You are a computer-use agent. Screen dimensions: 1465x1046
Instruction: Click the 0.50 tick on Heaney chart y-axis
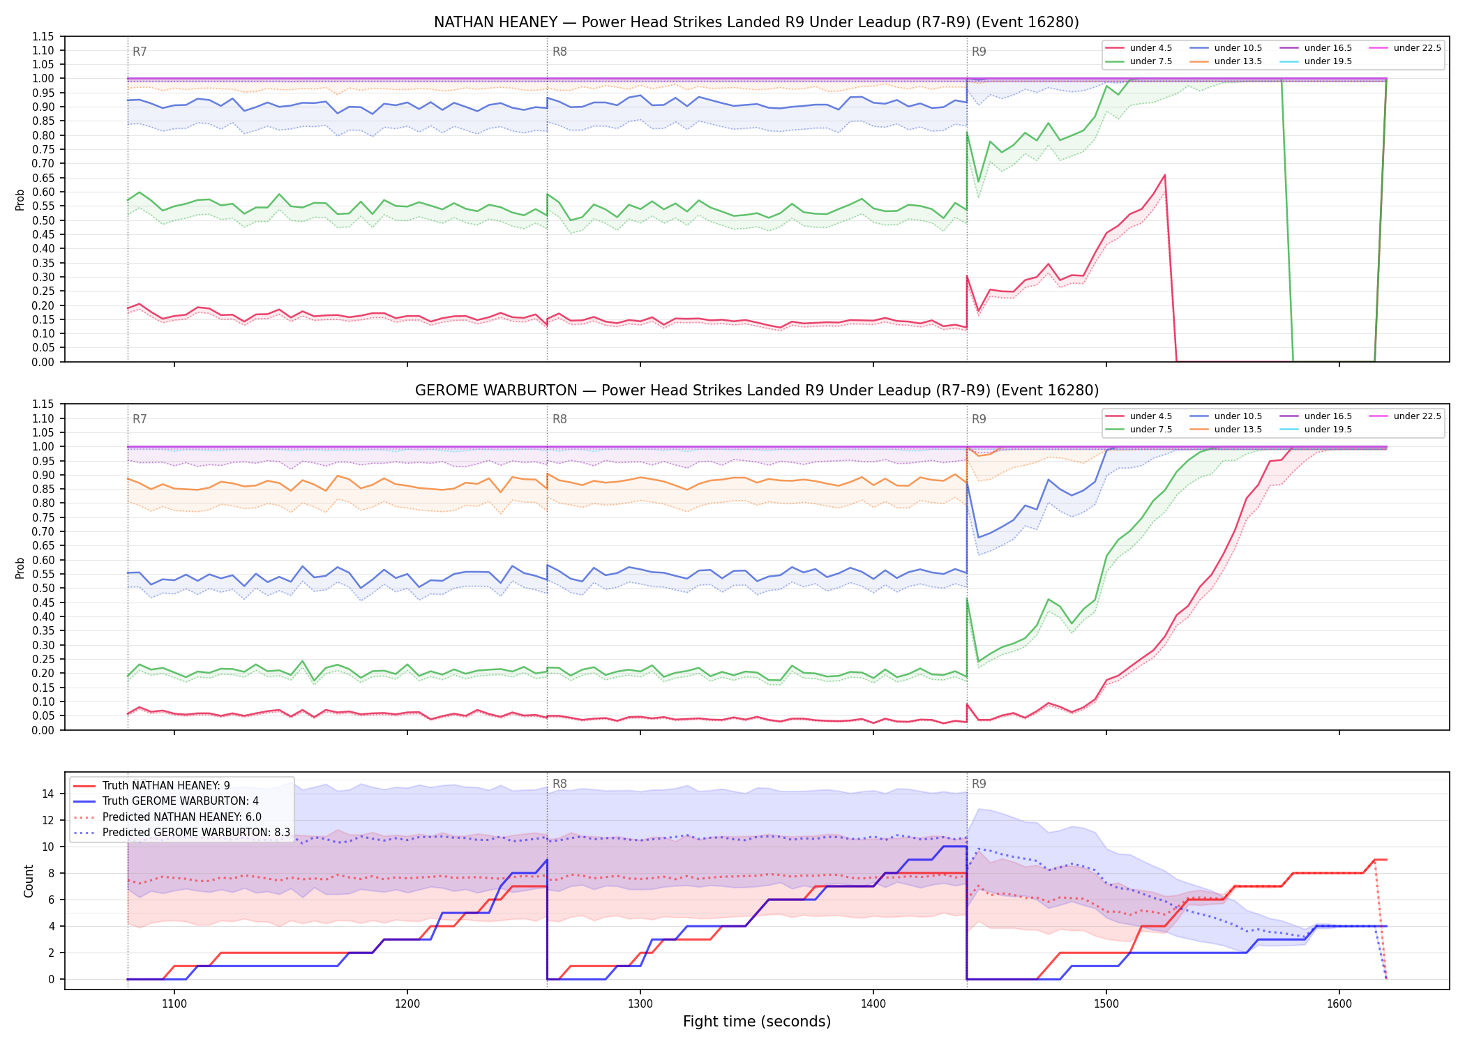[x=43, y=220]
